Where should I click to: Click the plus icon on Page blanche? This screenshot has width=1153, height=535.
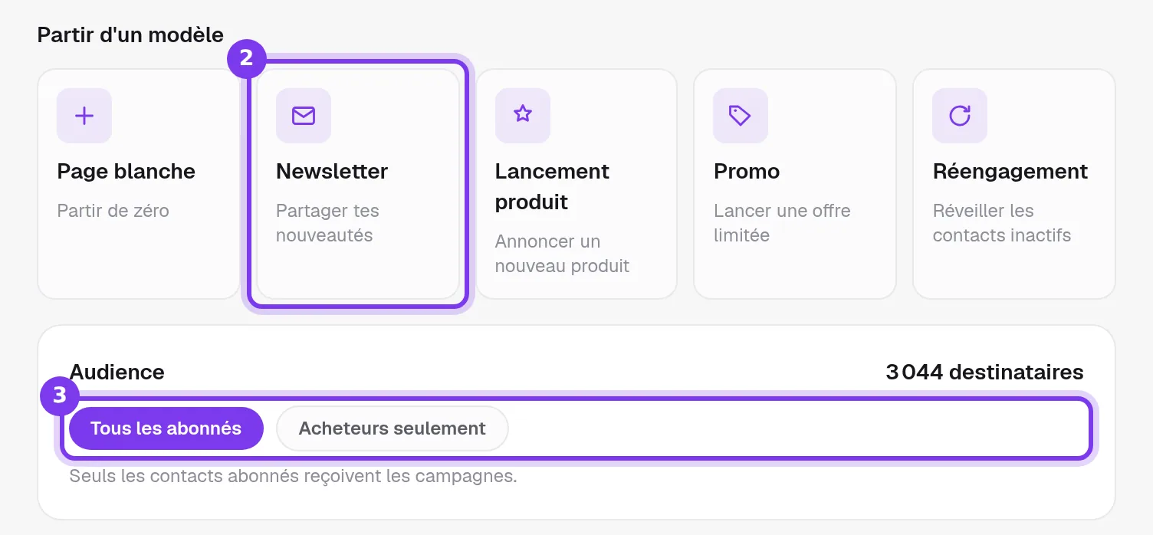(x=84, y=116)
